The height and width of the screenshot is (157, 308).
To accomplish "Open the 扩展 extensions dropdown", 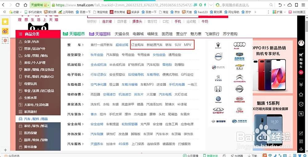I will pyautogui.click(x=279, y=12).
